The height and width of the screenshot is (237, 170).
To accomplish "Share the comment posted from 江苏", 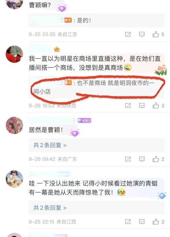I will pos(128,34).
